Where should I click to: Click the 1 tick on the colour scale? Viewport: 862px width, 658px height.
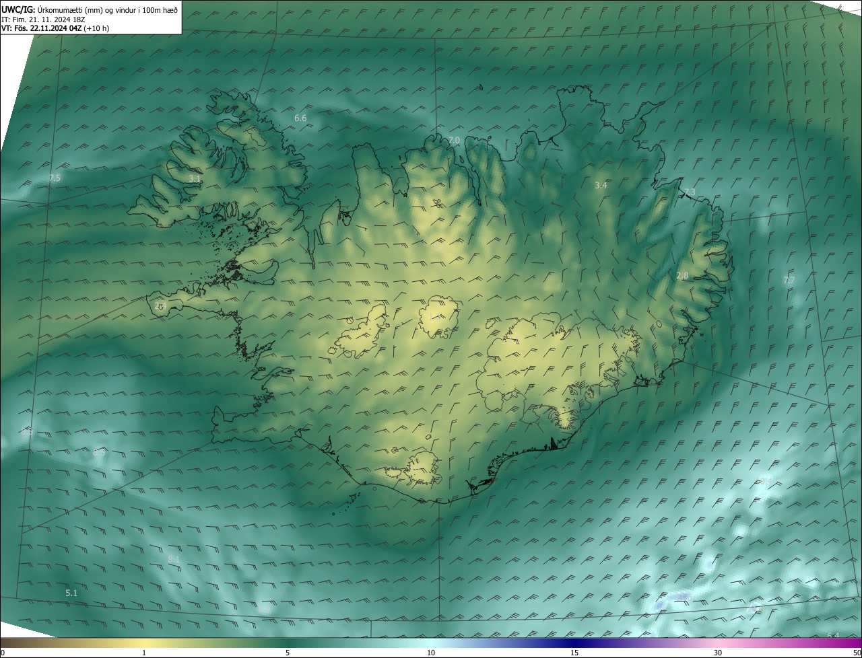point(144,653)
